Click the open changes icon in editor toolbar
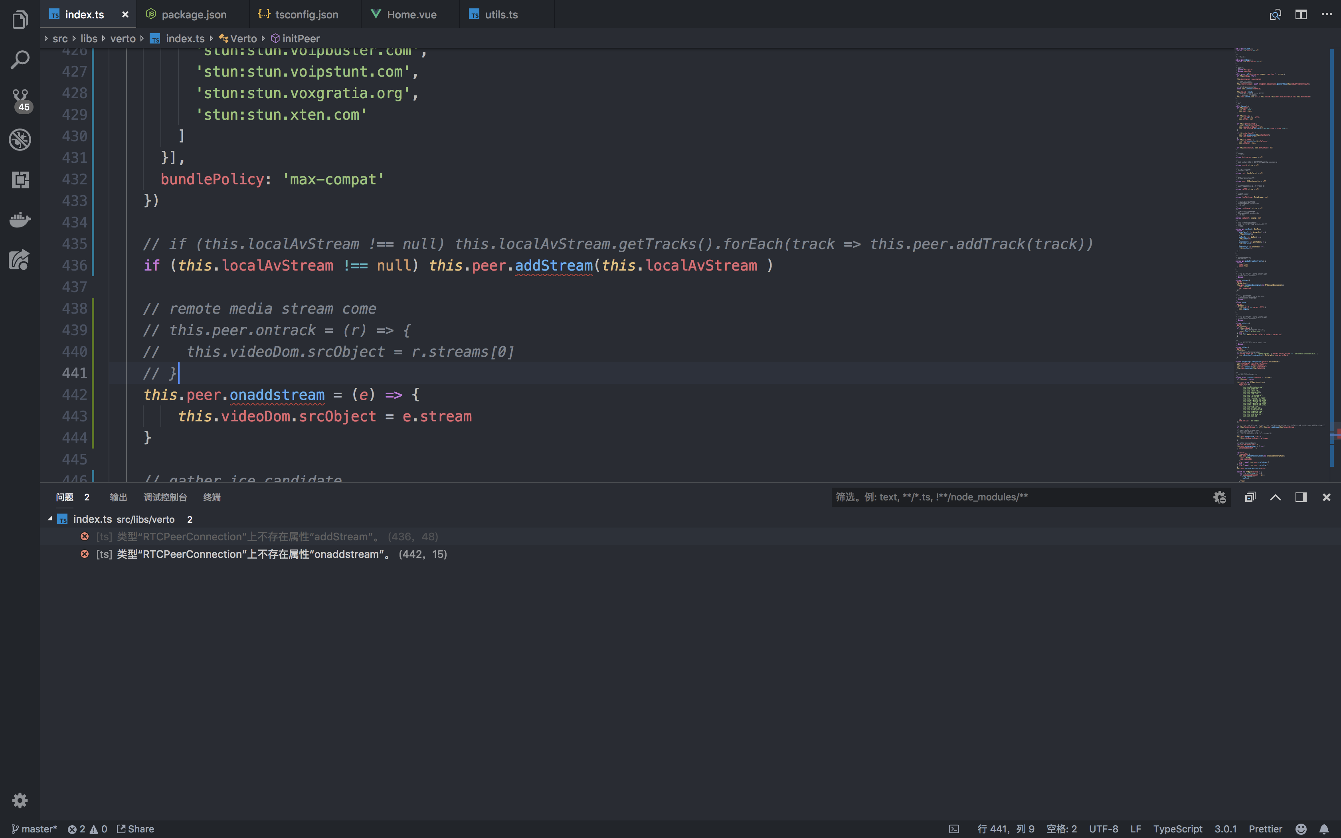The image size is (1341, 838). coord(1275,14)
